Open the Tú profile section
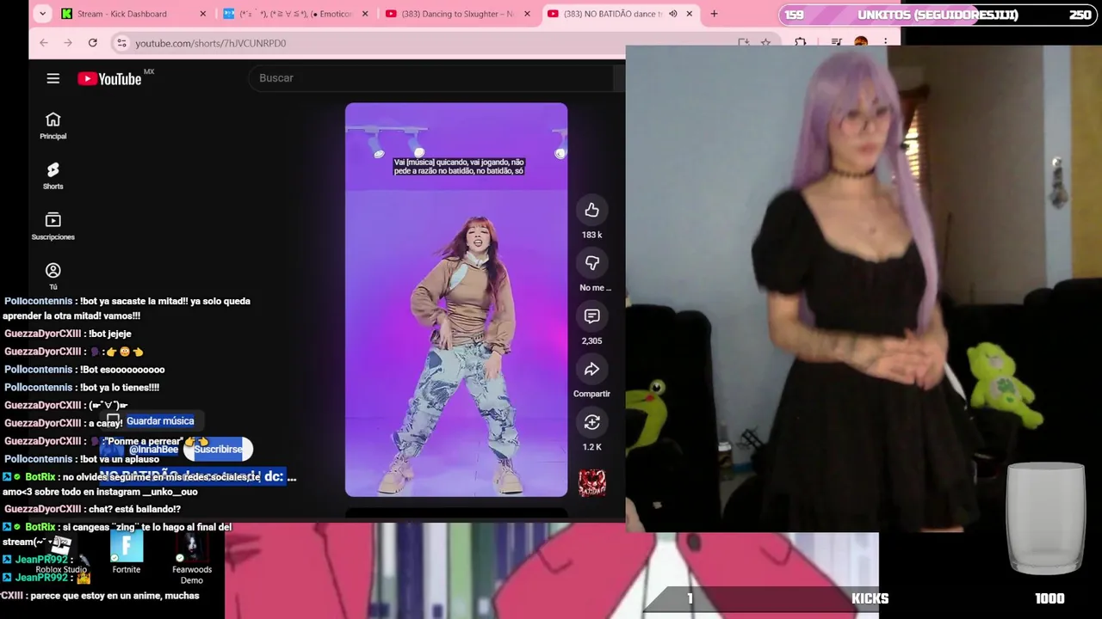Image resolution: width=1102 pixels, height=619 pixels. pyautogui.click(x=53, y=277)
